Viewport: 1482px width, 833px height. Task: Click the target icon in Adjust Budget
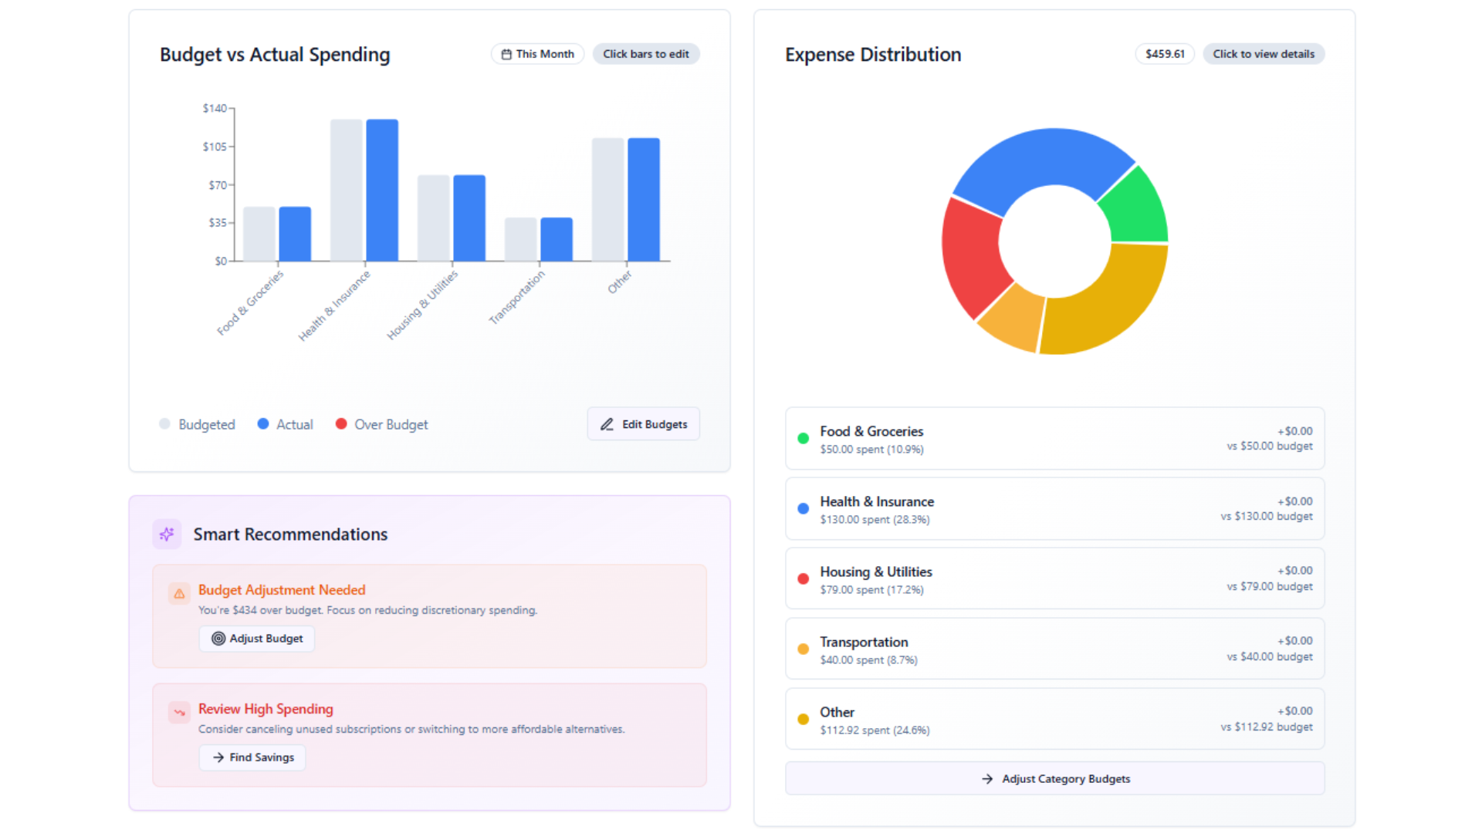tap(218, 639)
